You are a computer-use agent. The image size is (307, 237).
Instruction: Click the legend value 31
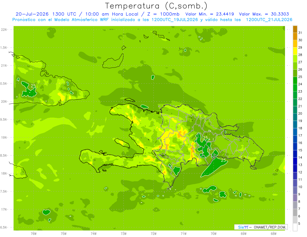[x=300, y=32]
